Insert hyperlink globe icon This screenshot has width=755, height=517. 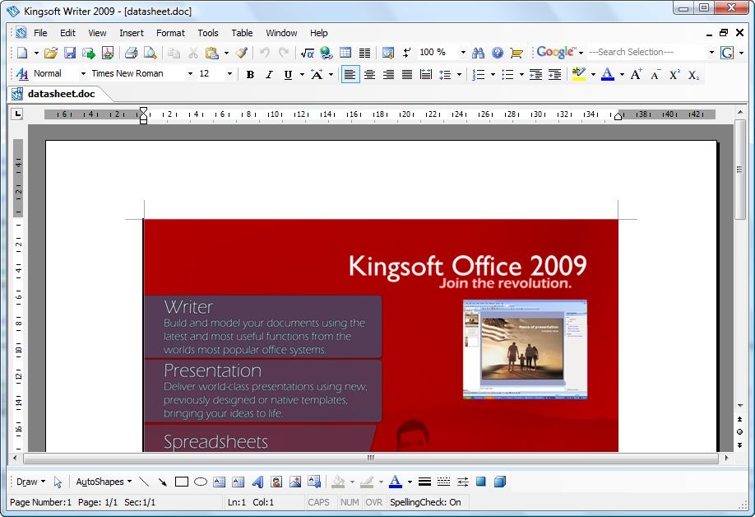coord(327,53)
